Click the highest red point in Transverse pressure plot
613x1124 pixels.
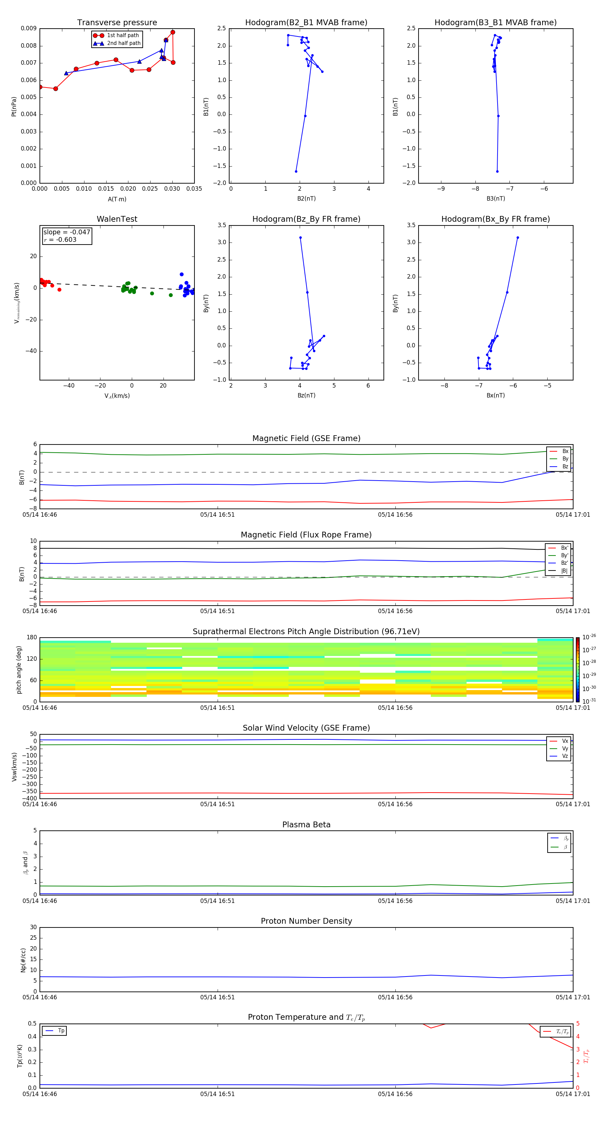(x=173, y=32)
